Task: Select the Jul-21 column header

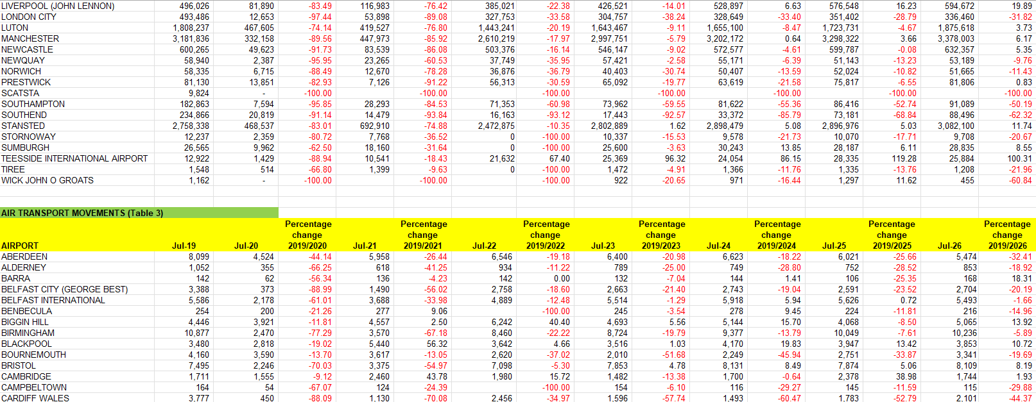Action: point(365,246)
